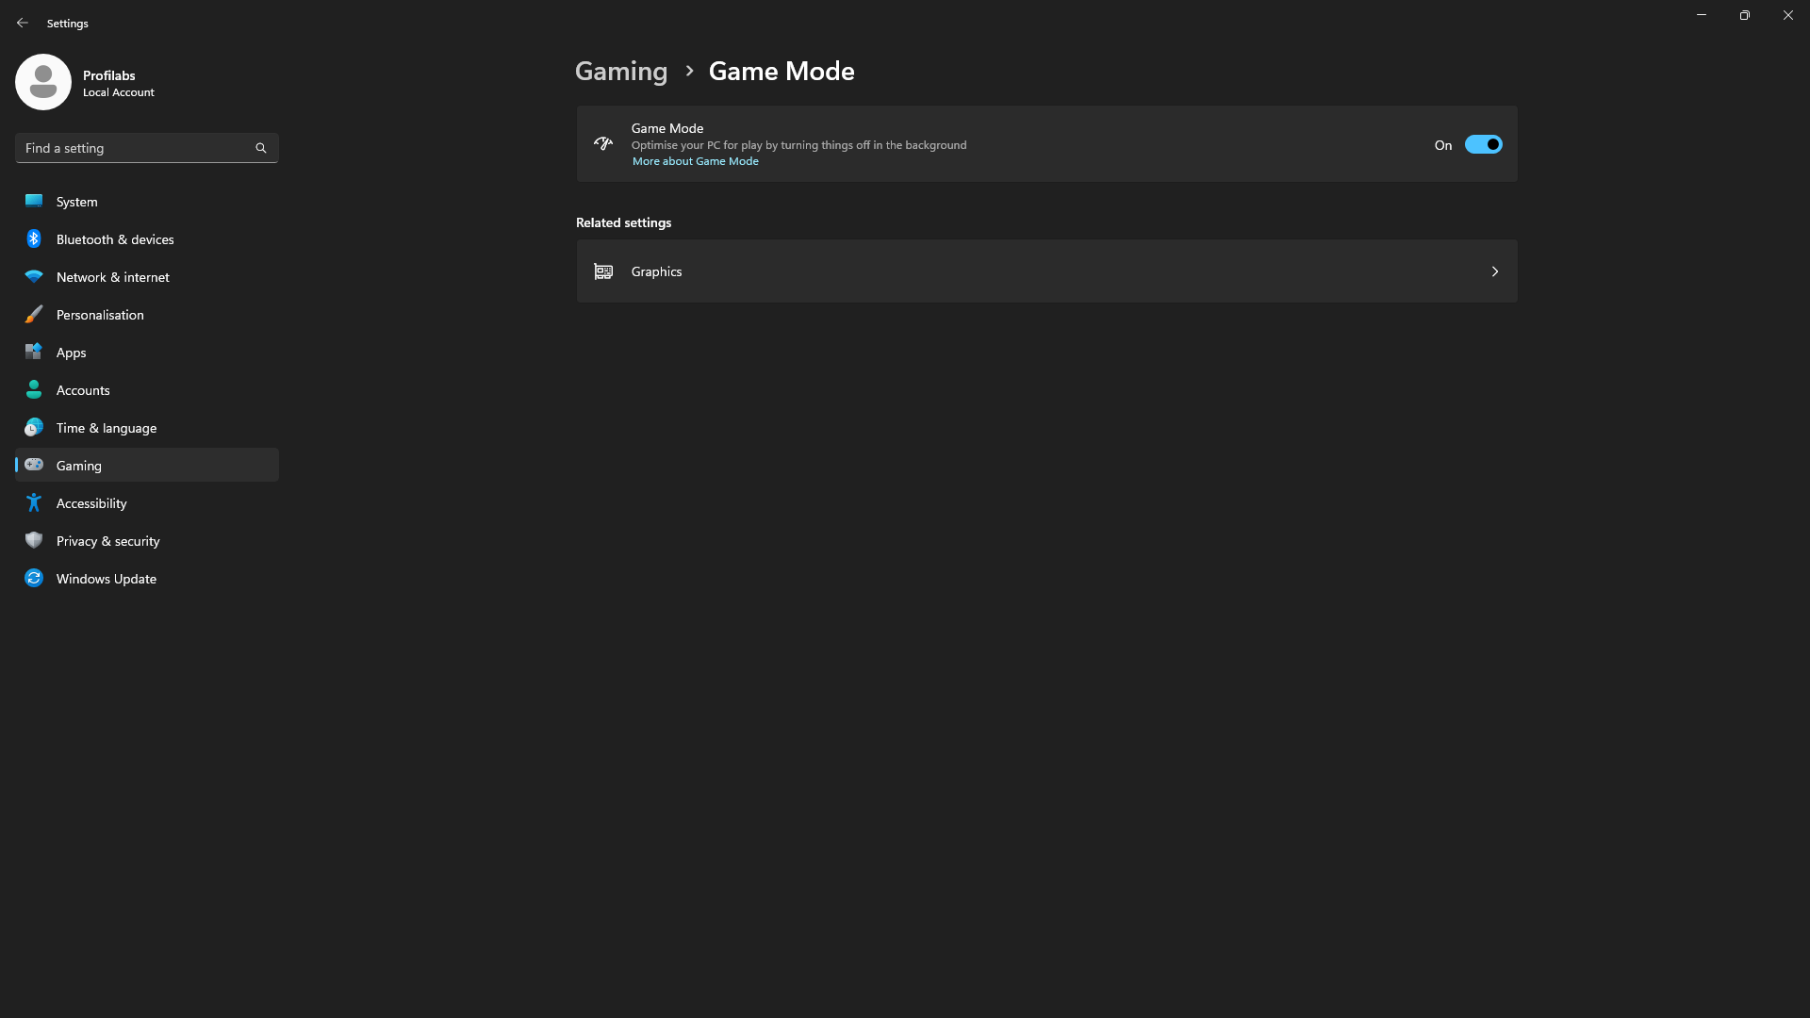Click the Game Mode page title
The width and height of the screenshot is (1810, 1018).
point(782,71)
